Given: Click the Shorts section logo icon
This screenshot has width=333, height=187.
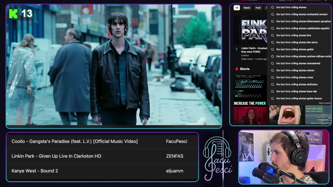Looking at the screenshot, I should point(237,69).
